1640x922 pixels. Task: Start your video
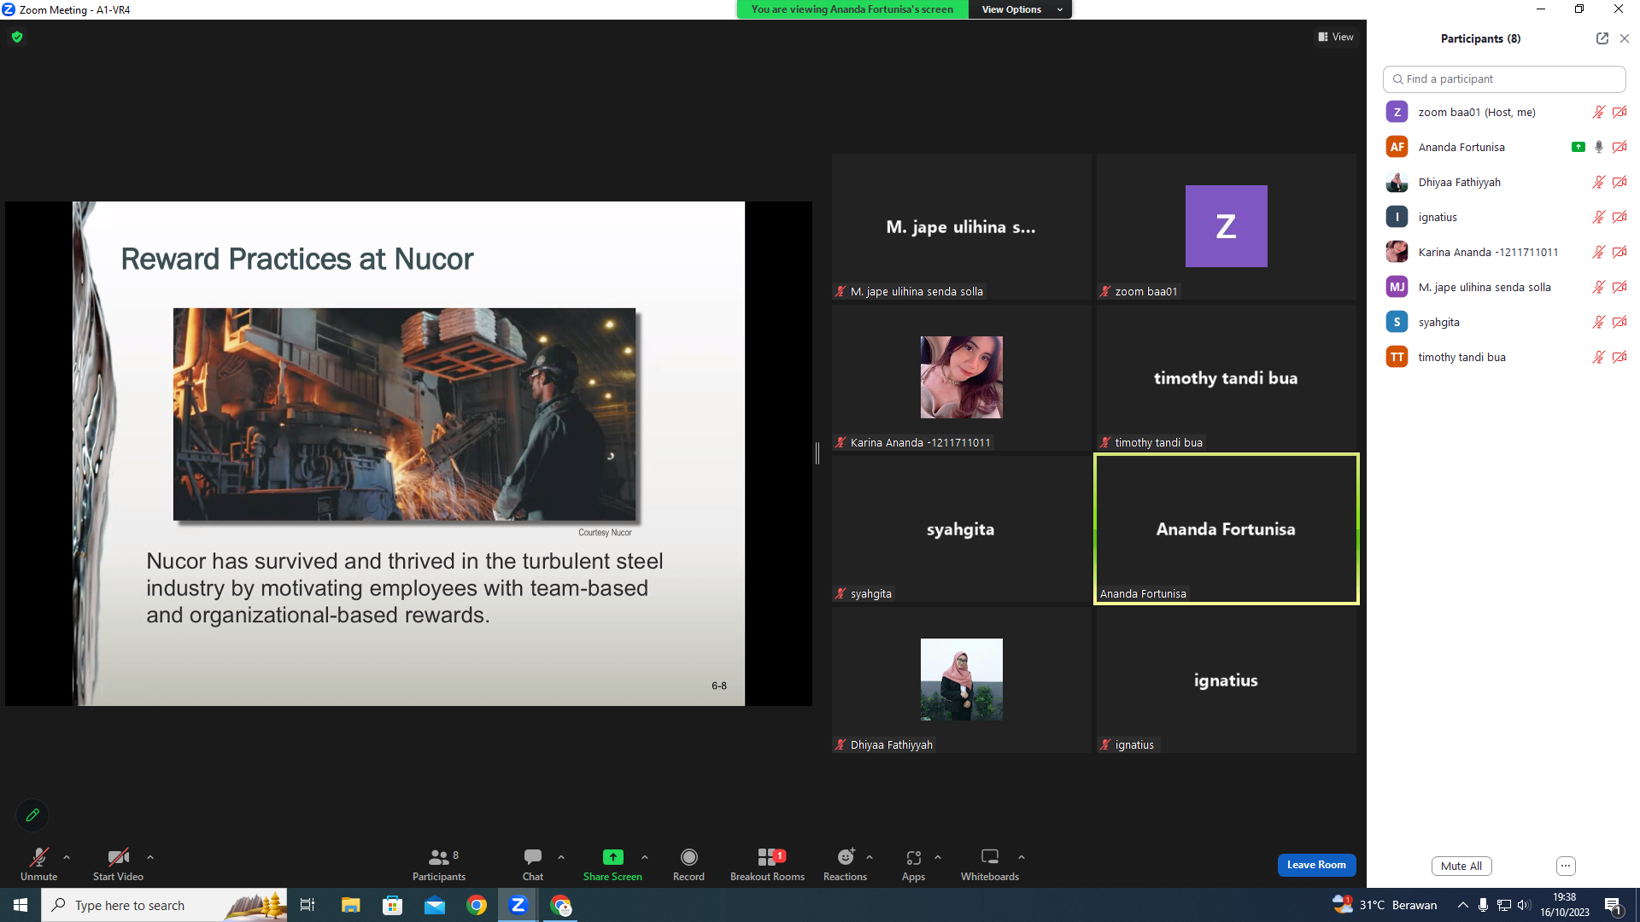[118, 864]
